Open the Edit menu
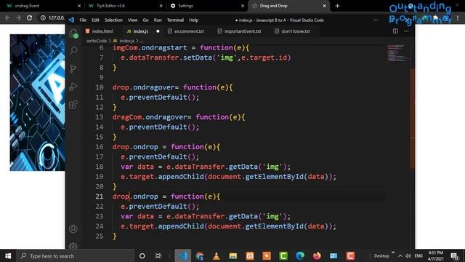The height and width of the screenshot is (262, 465). coord(95,20)
